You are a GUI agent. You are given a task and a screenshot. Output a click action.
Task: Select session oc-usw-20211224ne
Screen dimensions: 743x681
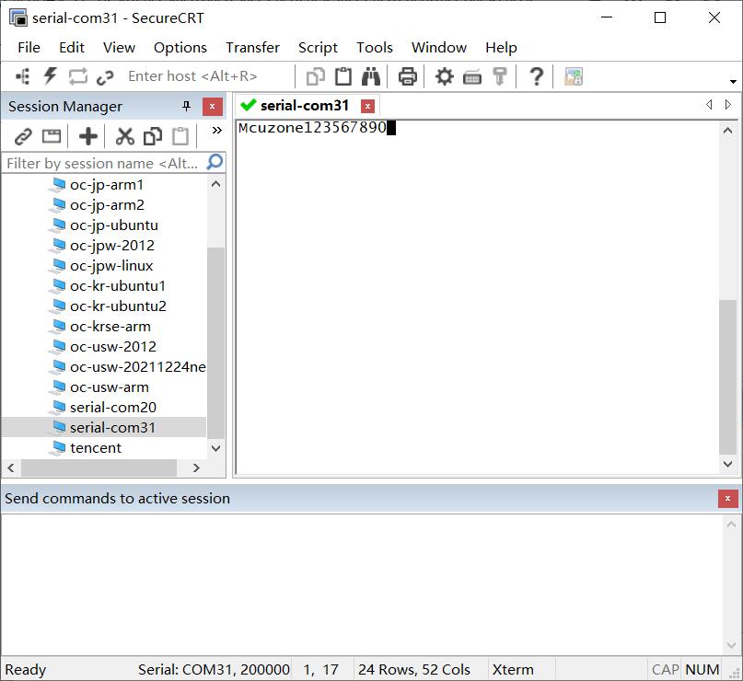[138, 367]
